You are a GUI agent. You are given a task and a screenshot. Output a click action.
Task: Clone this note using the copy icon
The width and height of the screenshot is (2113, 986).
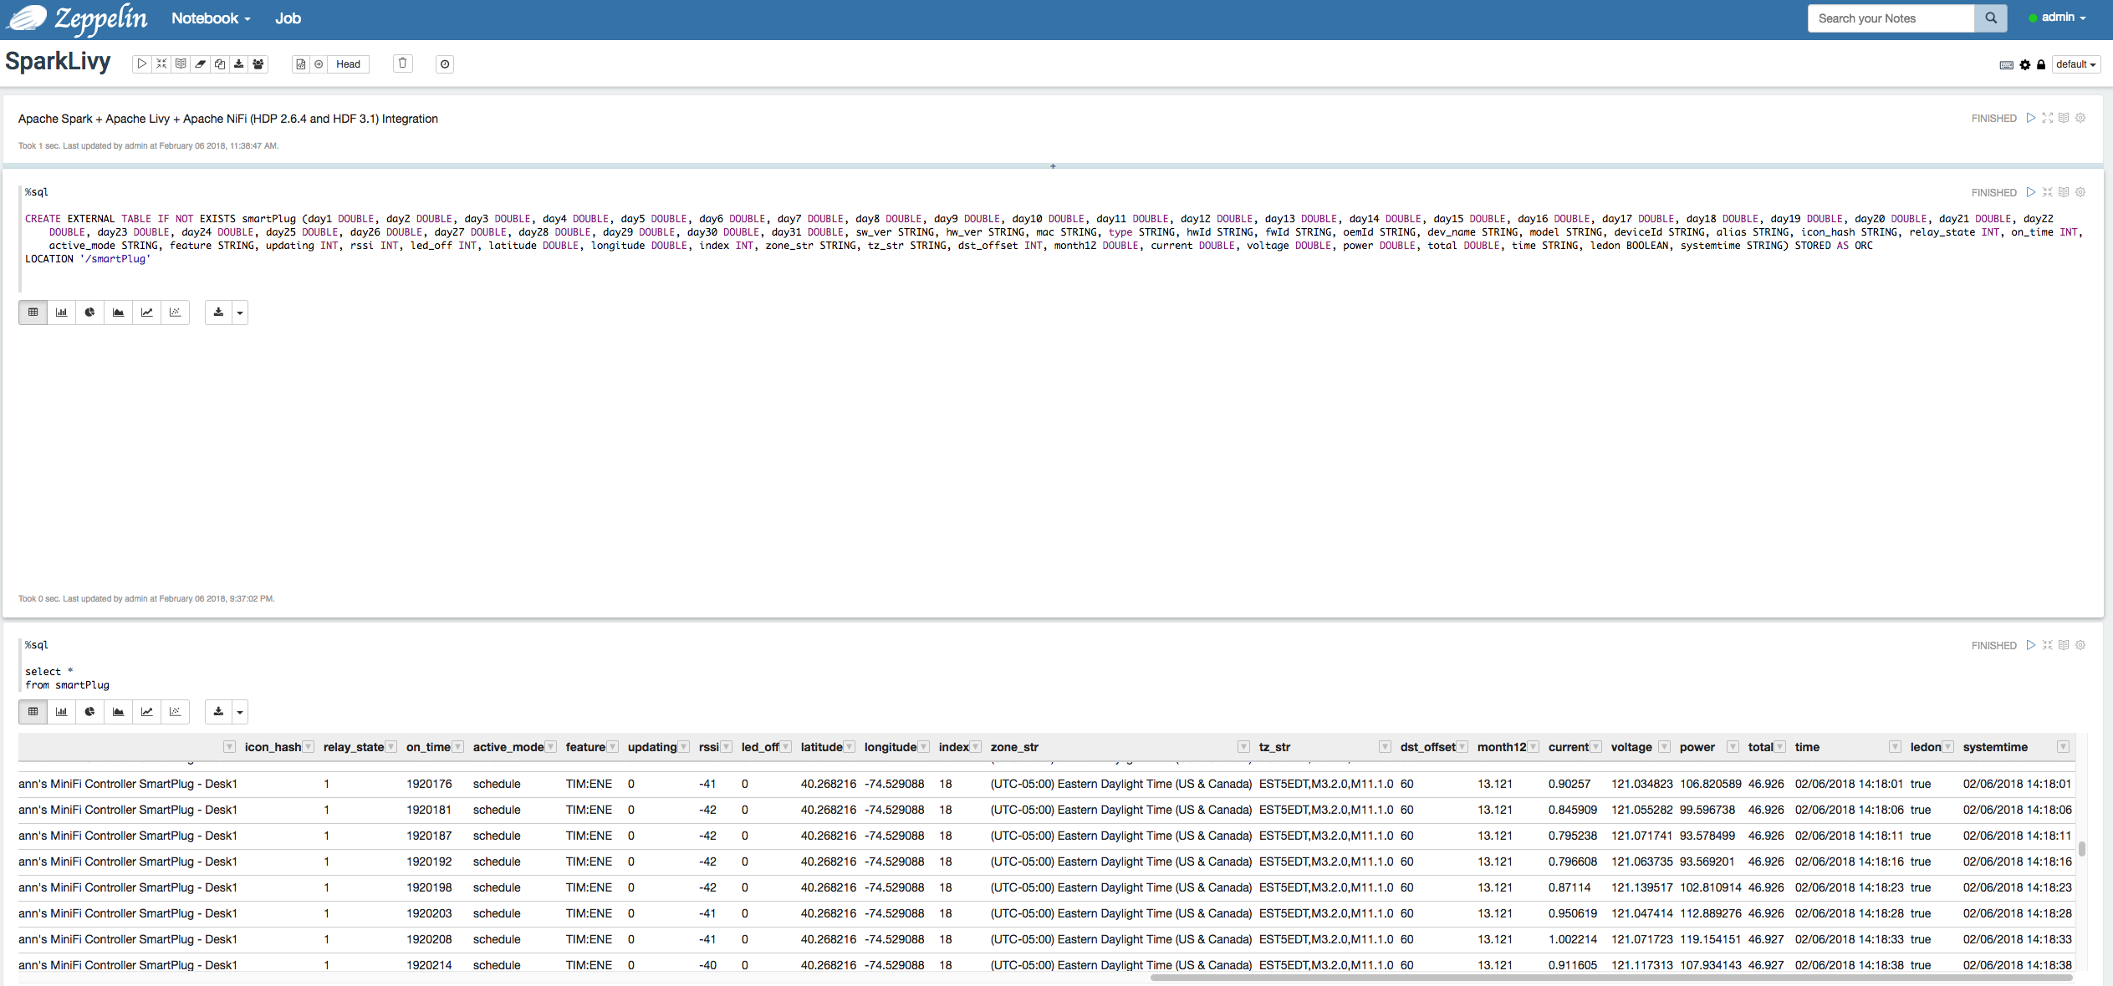click(x=220, y=64)
